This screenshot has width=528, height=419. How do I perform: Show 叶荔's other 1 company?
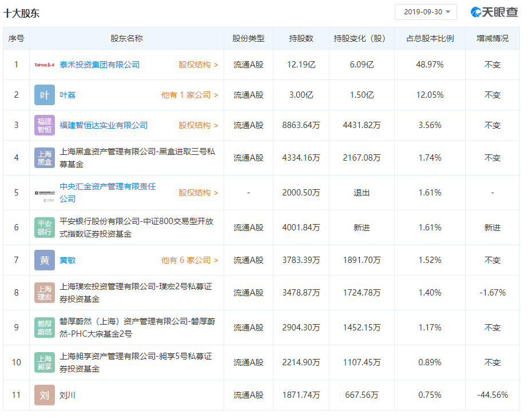coord(189,95)
